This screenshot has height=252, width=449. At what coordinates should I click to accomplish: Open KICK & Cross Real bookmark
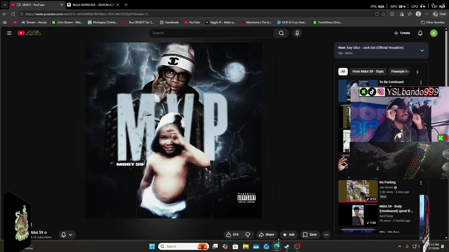pyautogui.click(x=291, y=22)
